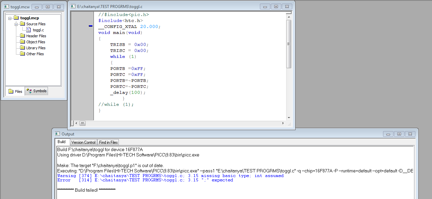Click the Object Files folder icon
432x199 pixels.
tap(23, 42)
